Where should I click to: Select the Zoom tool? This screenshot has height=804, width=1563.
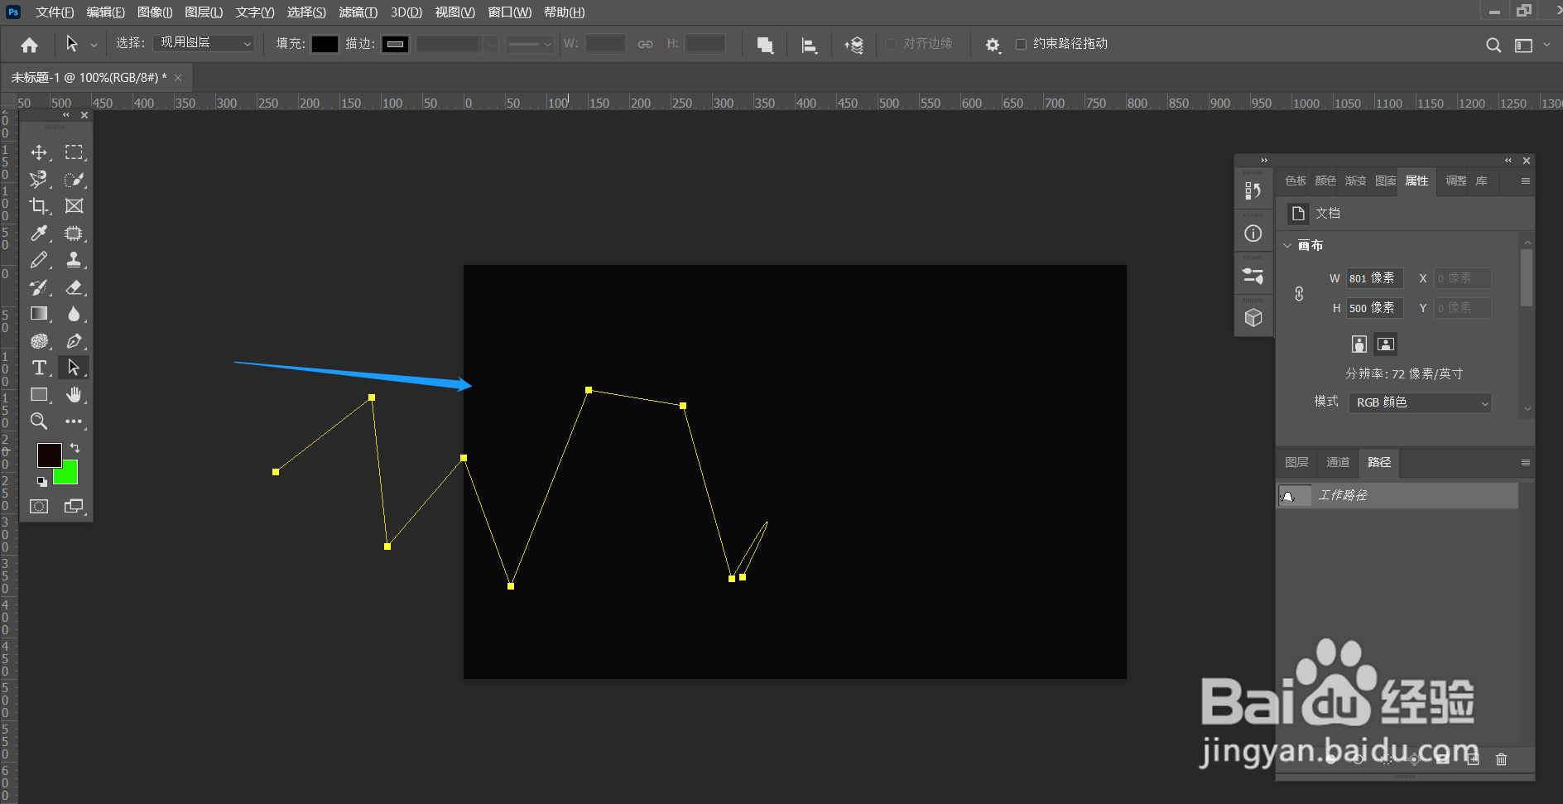tap(39, 421)
